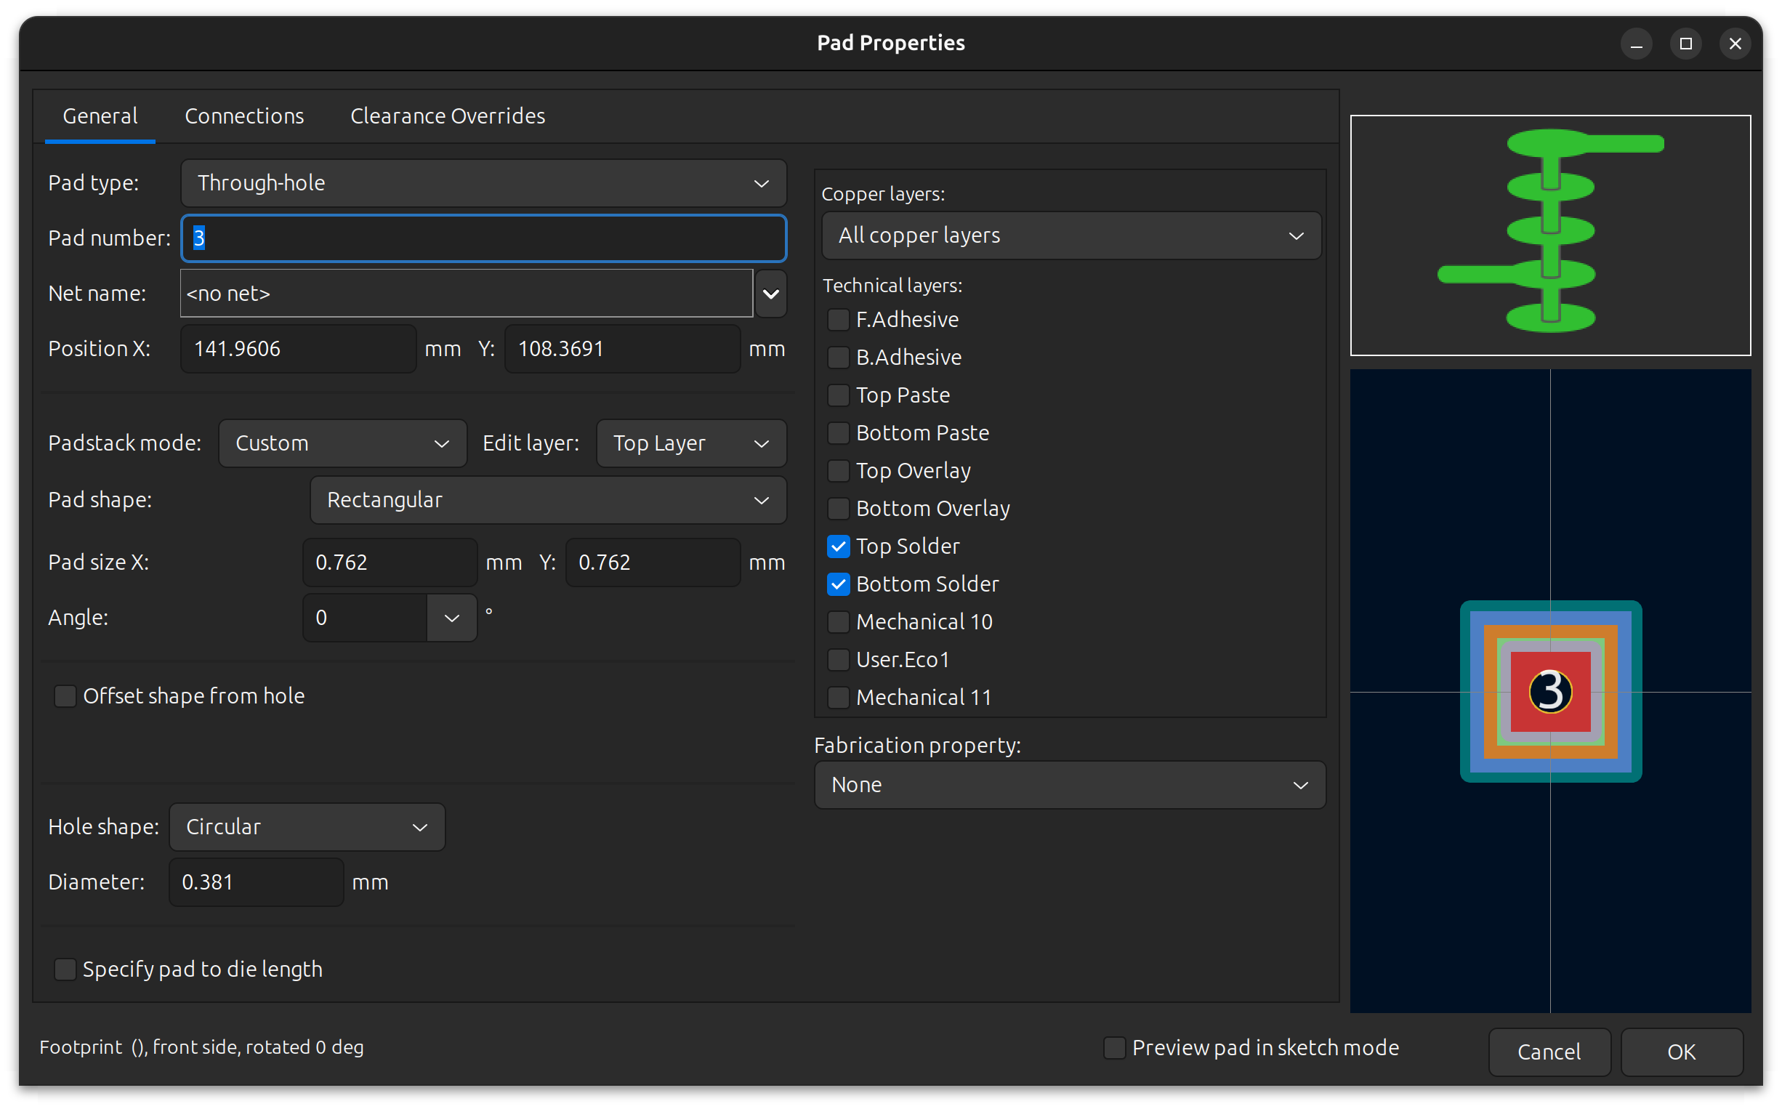Open the Padstack mode dropdown
This screenshot has height=1109, width=1782.
[340, 443]
